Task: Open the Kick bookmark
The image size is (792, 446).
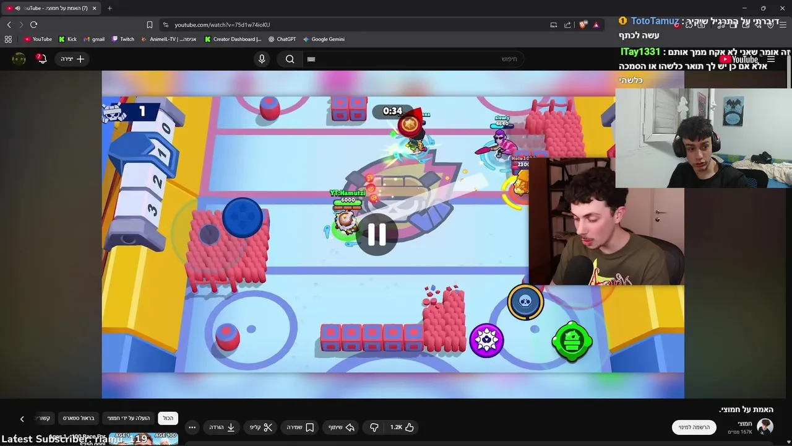Action: click(67, 39)
